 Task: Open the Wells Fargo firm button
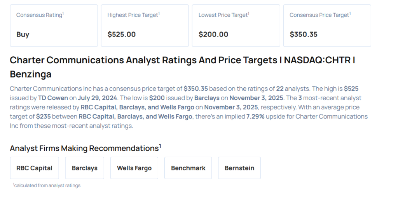click(134, 168)
